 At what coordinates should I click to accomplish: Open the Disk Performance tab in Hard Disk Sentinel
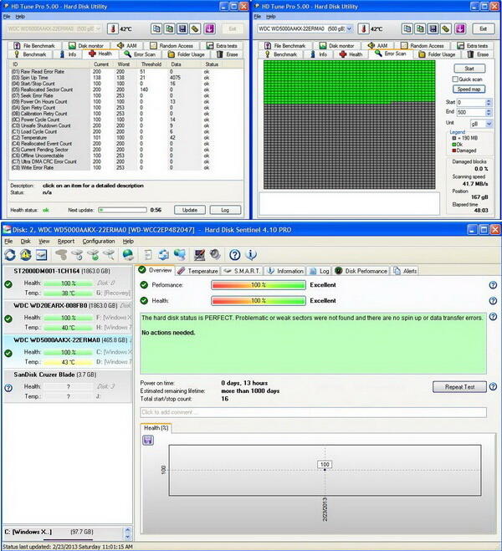tap(361, 271)
